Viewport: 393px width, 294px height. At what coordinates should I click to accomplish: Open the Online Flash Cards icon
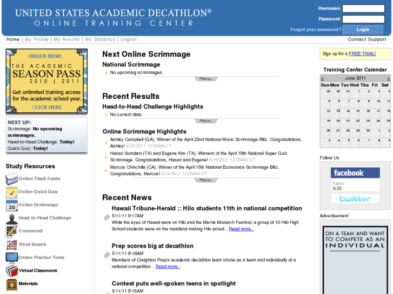point(11,179)
